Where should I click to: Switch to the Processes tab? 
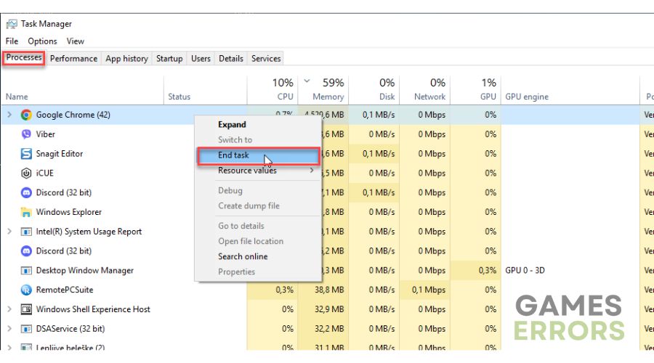pos(24,57)
